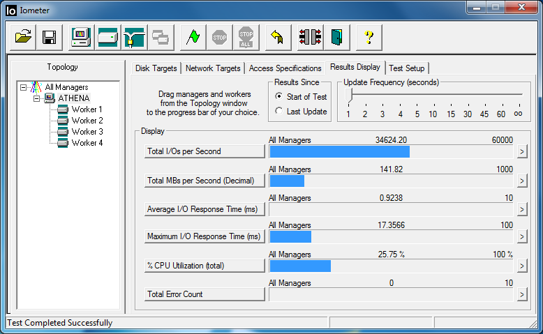Collapse the ATHENA manager node
This screenshot has height=334, width=543.
click(37, 98)
